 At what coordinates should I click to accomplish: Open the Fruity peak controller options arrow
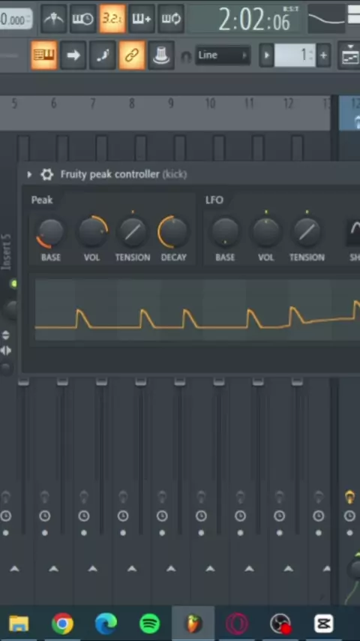point(29,175)
